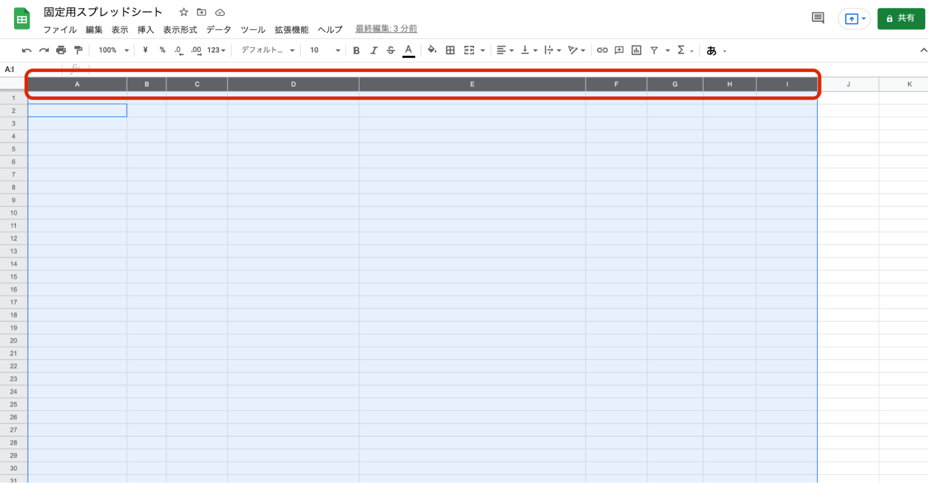Viewport: 928px width, 483px height.
Task: Open the text color picker
Action: tap(409, 51)
